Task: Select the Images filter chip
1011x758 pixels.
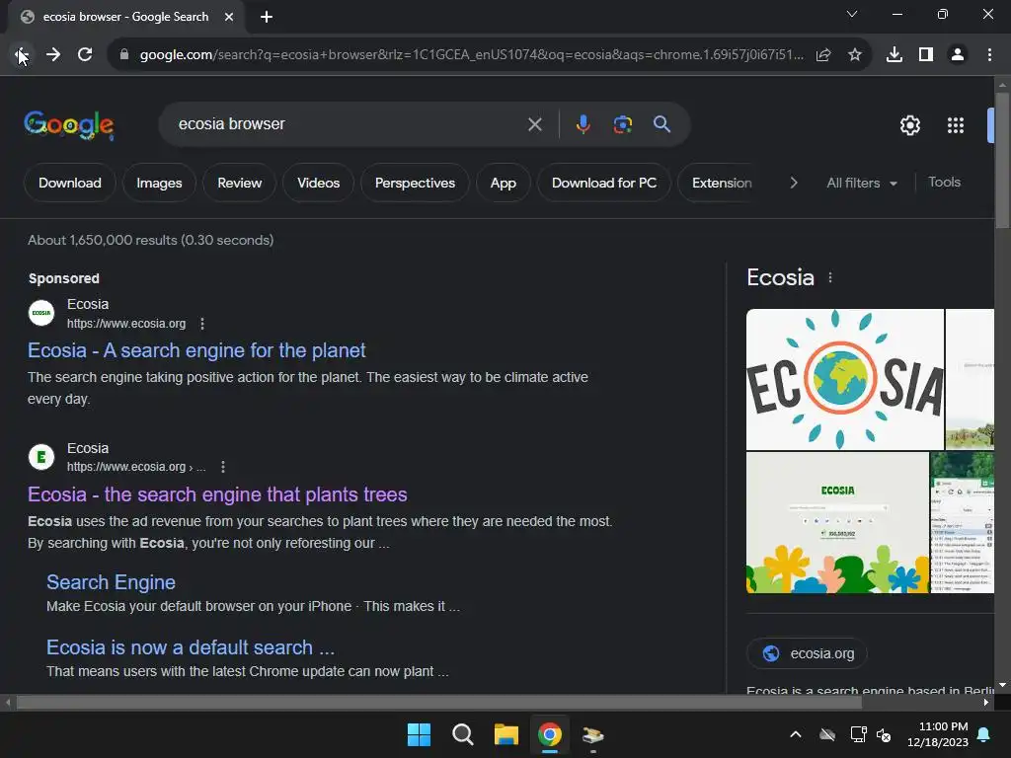Action: (159, 183)
